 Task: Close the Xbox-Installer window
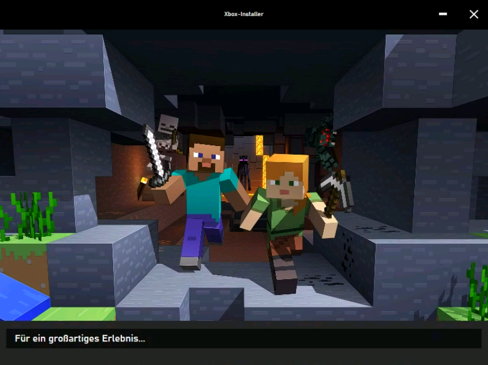click(x=474, y=14)
